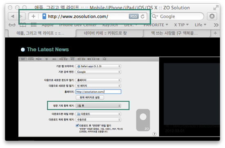Open the magnifier search options menu
The image size is (225, 148).
tap(155, 16)
